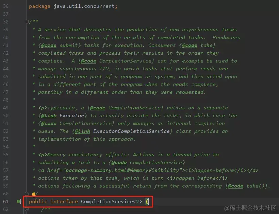
Task: Click line number 36 in the gutter
Action: tap(6, 6)
